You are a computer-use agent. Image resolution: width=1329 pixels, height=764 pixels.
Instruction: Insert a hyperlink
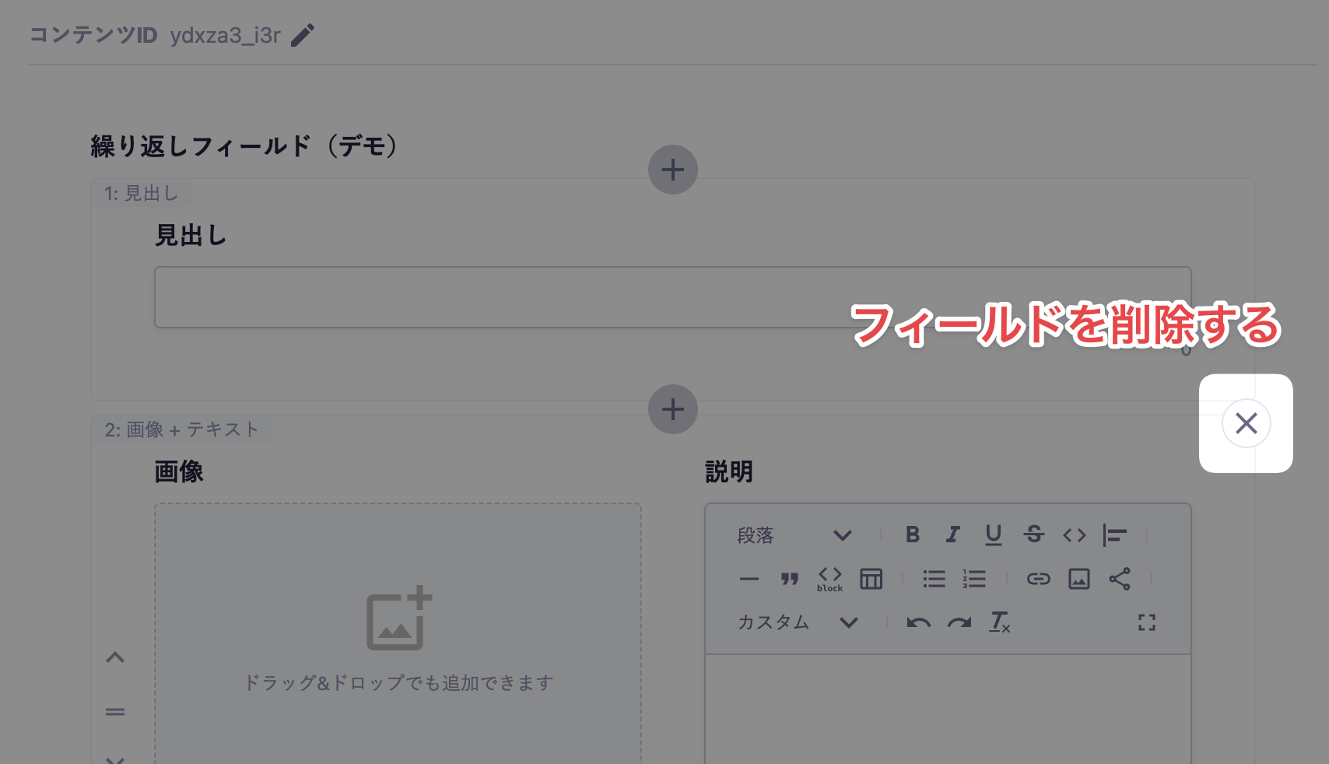click(x=1039, y=579)
